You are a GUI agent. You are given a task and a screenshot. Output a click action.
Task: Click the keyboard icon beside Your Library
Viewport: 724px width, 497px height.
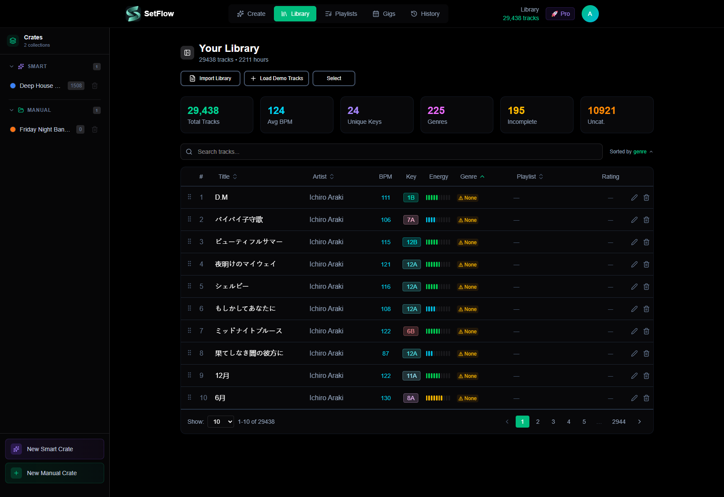(x=187, y=52)
